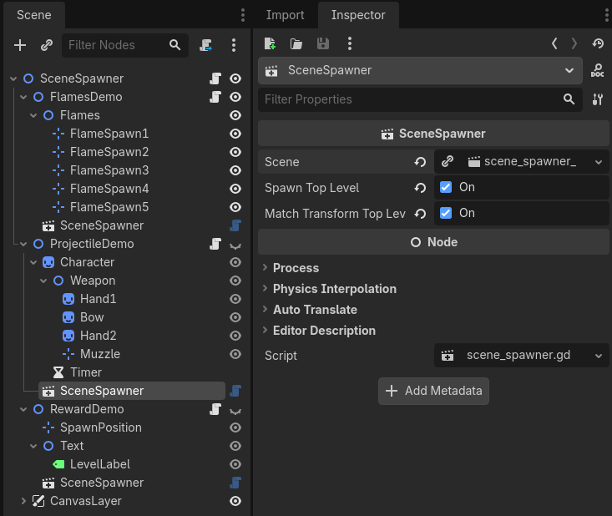Click the Add Metadata button

433,391
